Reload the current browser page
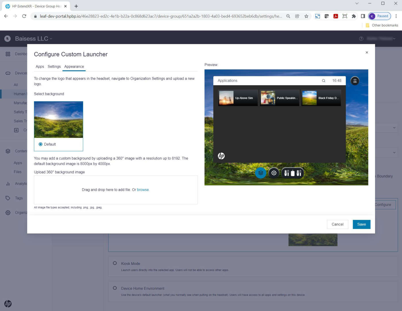This screenshot has height=311, width=402. (24, 16)
